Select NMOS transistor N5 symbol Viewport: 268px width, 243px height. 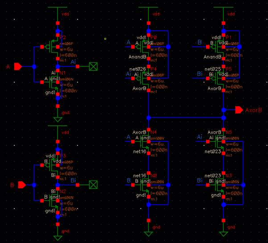click(x=218, y=141)
